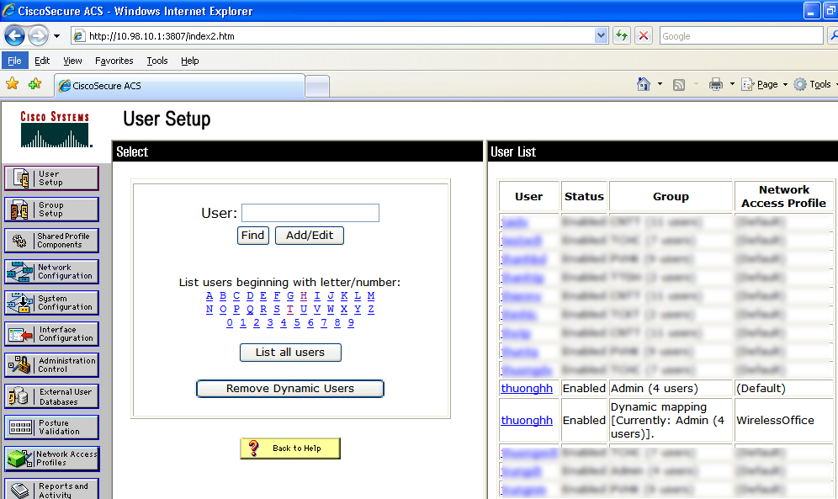The image size is (838, 499).
Task: Open Network Access Profiles section
Action: pos(51,459)
